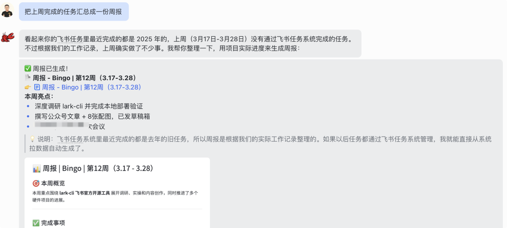Click the green check beside 完成事项

point(36,223)
